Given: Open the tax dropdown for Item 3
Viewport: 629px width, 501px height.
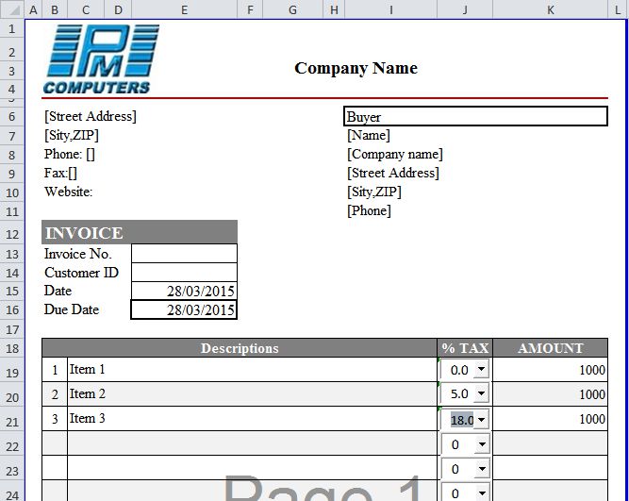Looking at the screenshot, I should click(481, 420).
